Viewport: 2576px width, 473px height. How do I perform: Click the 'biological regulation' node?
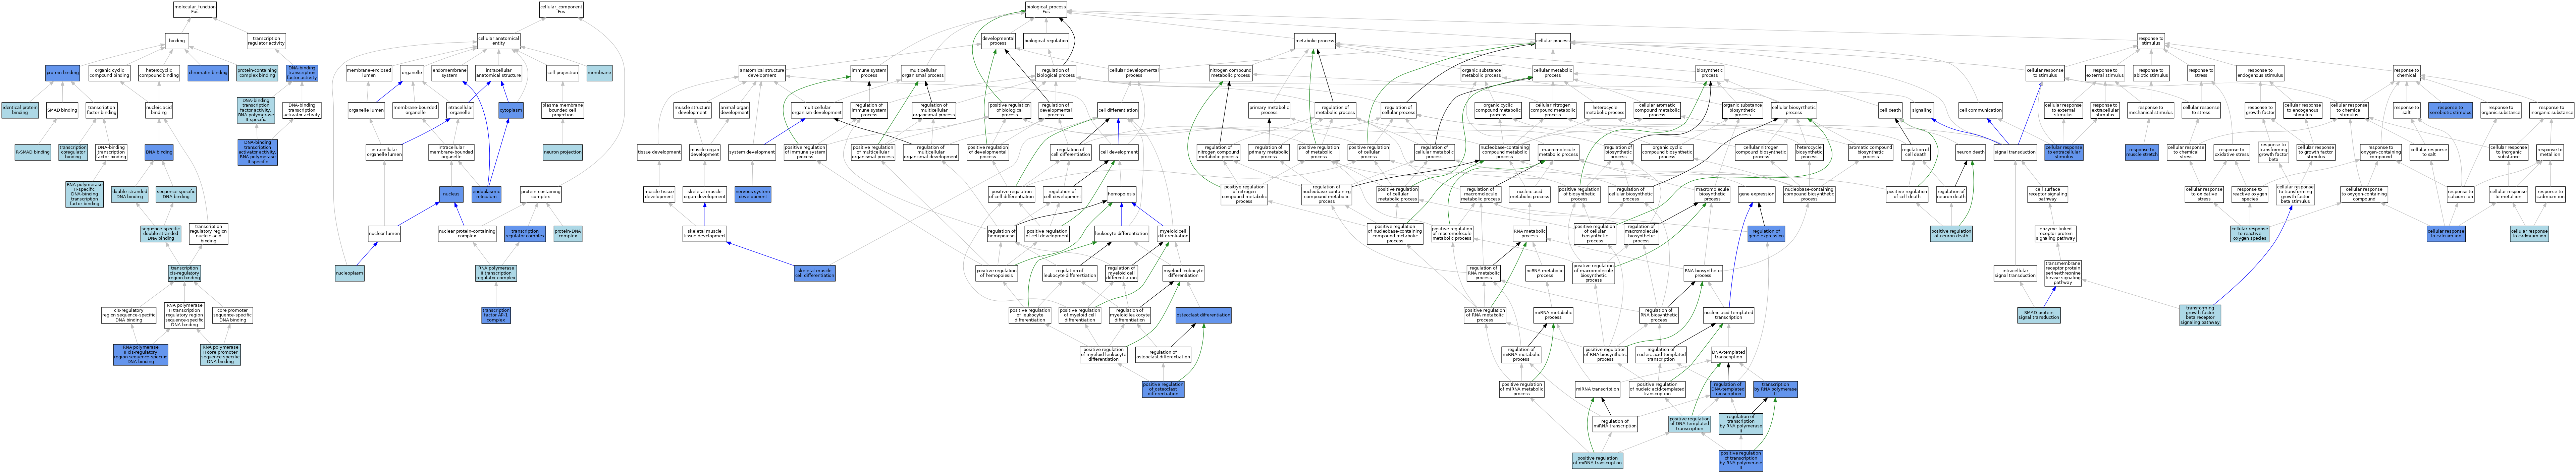1046,41
